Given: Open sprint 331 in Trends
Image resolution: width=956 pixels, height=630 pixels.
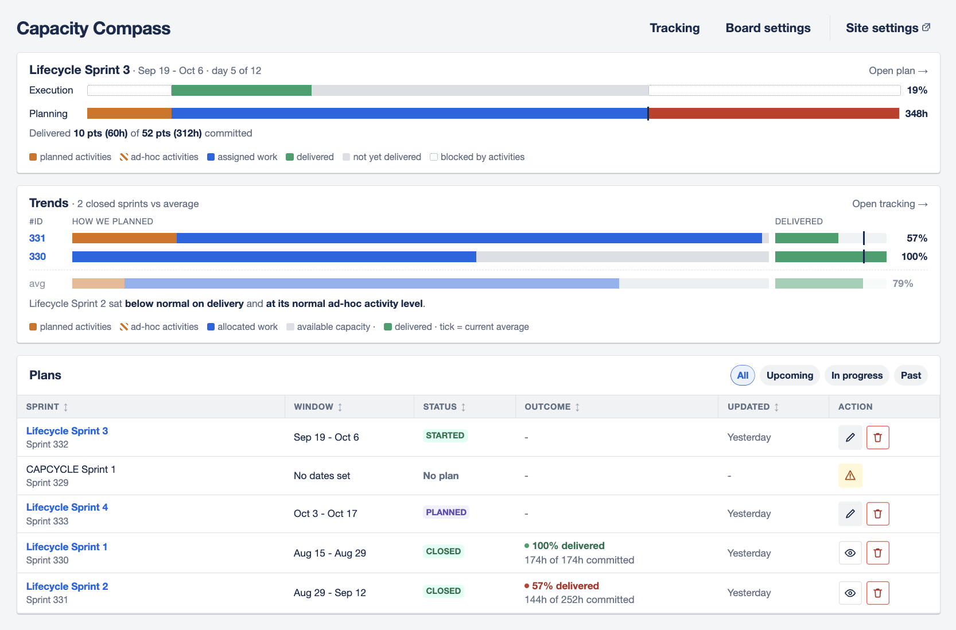Looking at the screenshot, I should click(x=37, y=238).
